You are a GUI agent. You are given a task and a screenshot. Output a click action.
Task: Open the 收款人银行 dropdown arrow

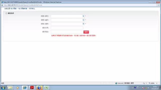83,16
